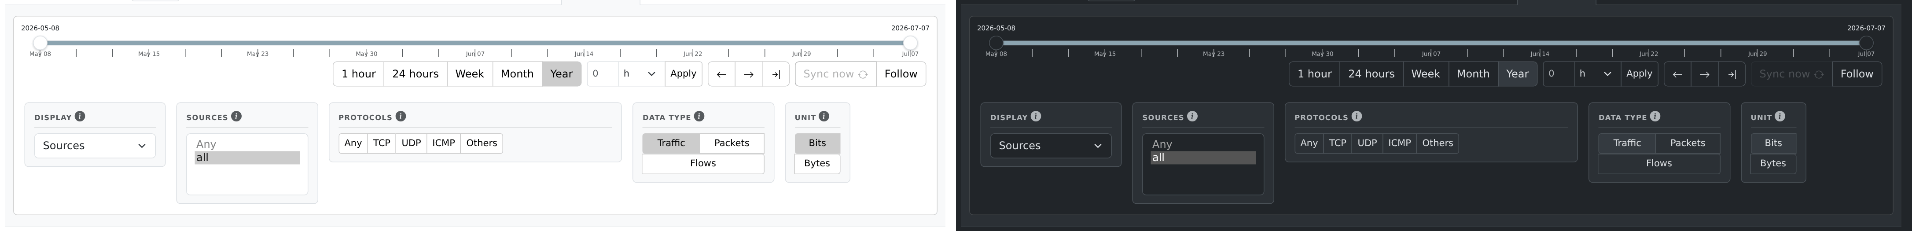Click Follow button in light panel

(x=901, y=74)
